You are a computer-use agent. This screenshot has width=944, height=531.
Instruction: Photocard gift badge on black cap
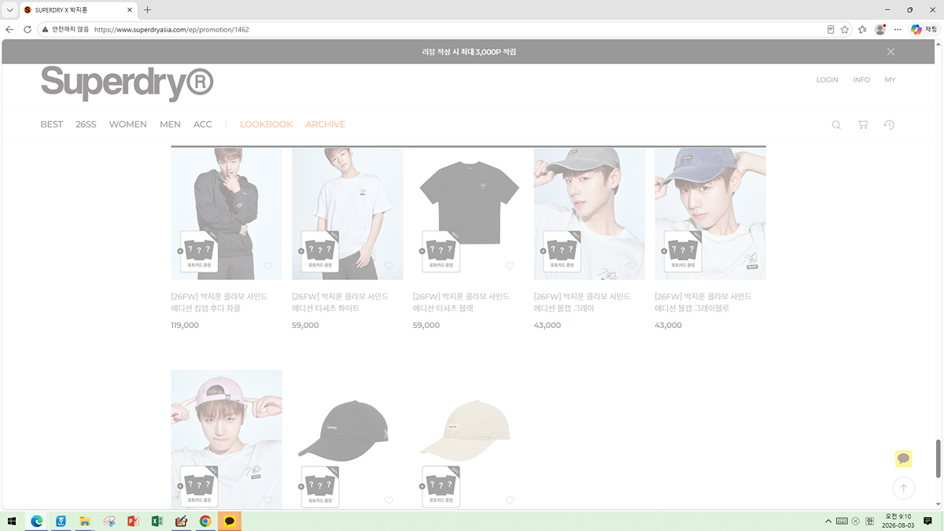(319, 486)
